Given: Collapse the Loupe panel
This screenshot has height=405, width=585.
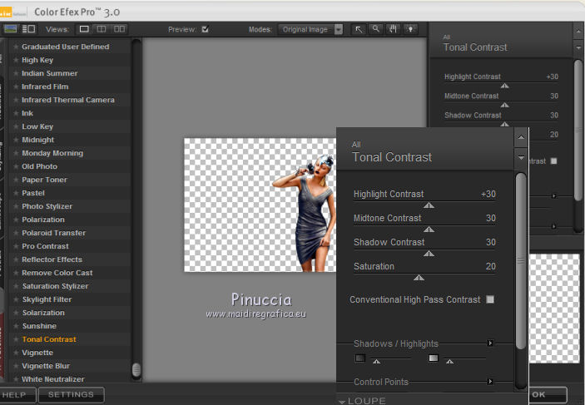Looking at the screenshot, I should coord(342,401).
